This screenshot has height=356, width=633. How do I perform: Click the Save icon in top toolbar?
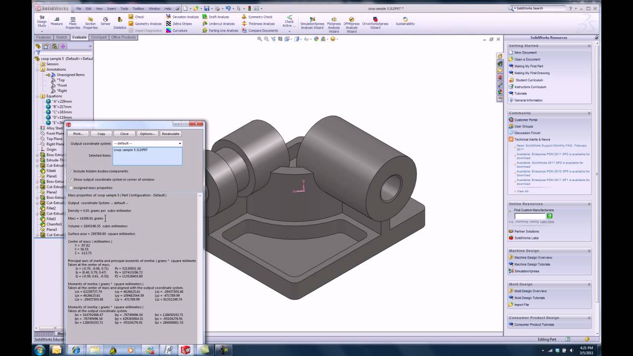tap(207, 8)
